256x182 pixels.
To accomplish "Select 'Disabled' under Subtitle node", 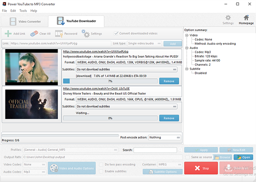I will coord(201,73).
